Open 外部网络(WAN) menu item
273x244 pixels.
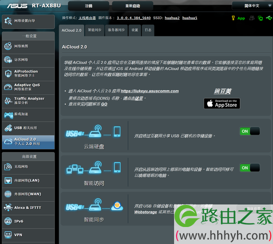28,195
